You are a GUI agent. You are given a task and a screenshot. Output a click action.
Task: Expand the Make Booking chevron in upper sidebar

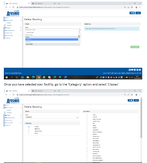point(21,21)
